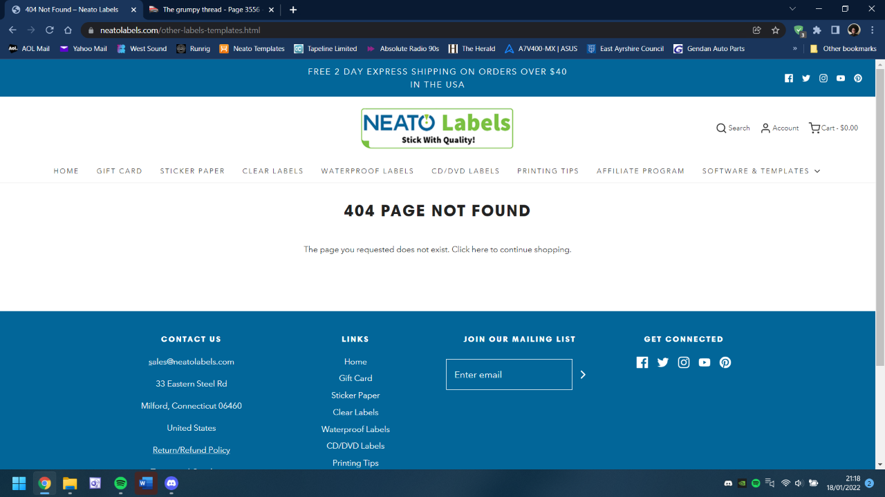The height and width of the screenshot is (497, 885).
Task: Open Word from the taskbar
Action: (146, 483)
